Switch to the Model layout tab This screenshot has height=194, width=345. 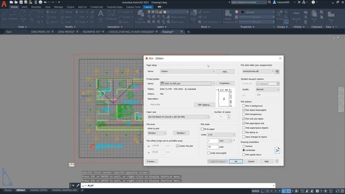point(9,190)
